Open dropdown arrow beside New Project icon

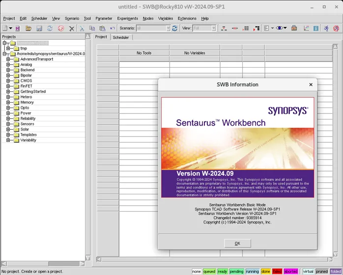coord(10,28)
